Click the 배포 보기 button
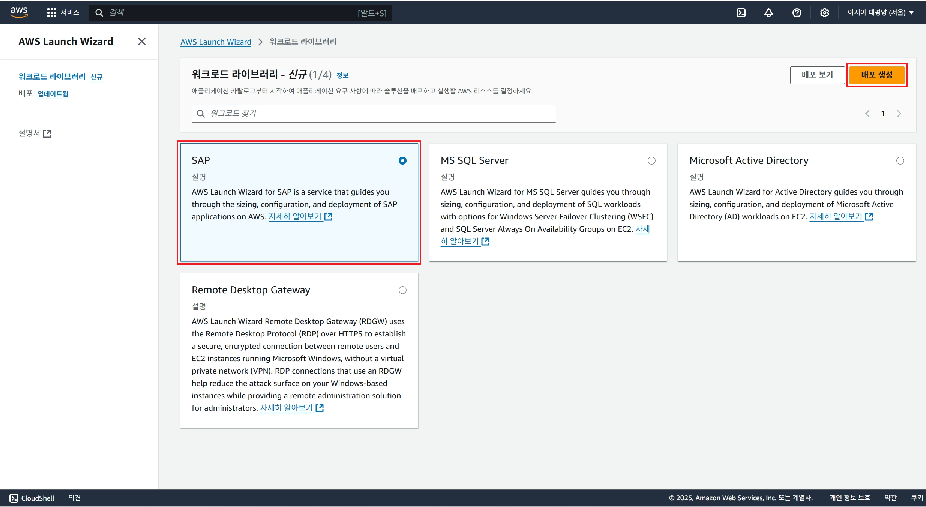926x507 pixels. [817, 75]
